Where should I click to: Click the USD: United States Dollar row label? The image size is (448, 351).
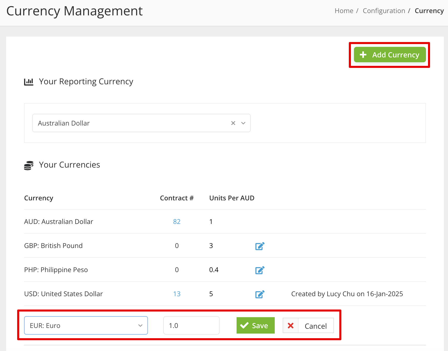point(63,294)
